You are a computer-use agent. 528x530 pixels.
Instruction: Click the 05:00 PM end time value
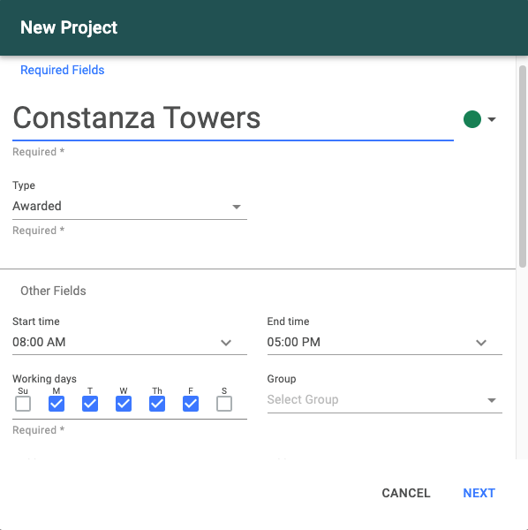293,342
